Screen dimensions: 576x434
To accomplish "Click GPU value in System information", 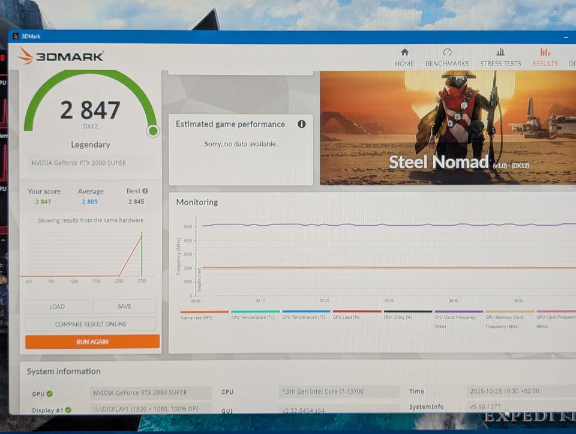I will [151, 393].
